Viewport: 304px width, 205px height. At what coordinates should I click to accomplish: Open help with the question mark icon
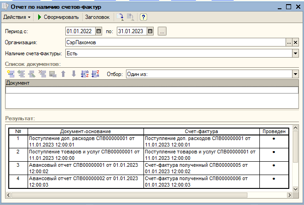point(143,17)
